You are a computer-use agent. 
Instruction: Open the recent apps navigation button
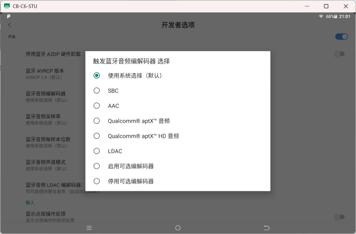89,228
